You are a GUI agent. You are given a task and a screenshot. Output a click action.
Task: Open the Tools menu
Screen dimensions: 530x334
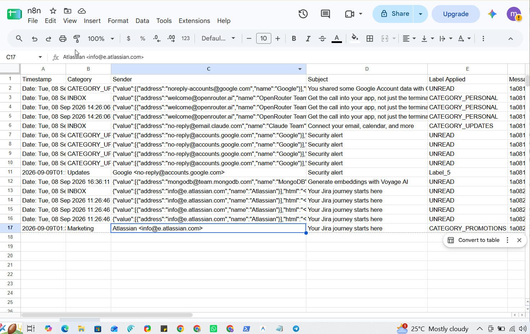tap(164, 21)
